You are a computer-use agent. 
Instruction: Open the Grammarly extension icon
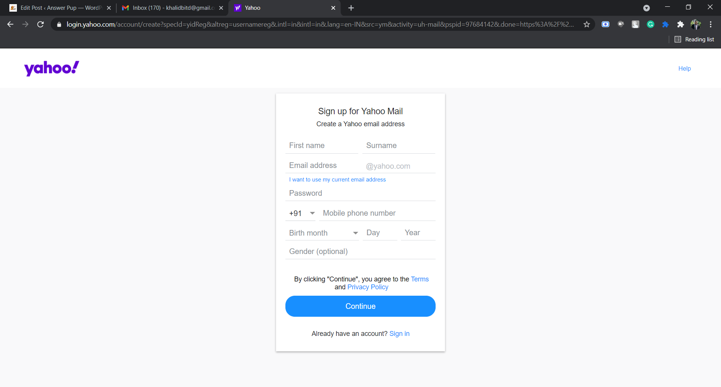pos(651,24)
